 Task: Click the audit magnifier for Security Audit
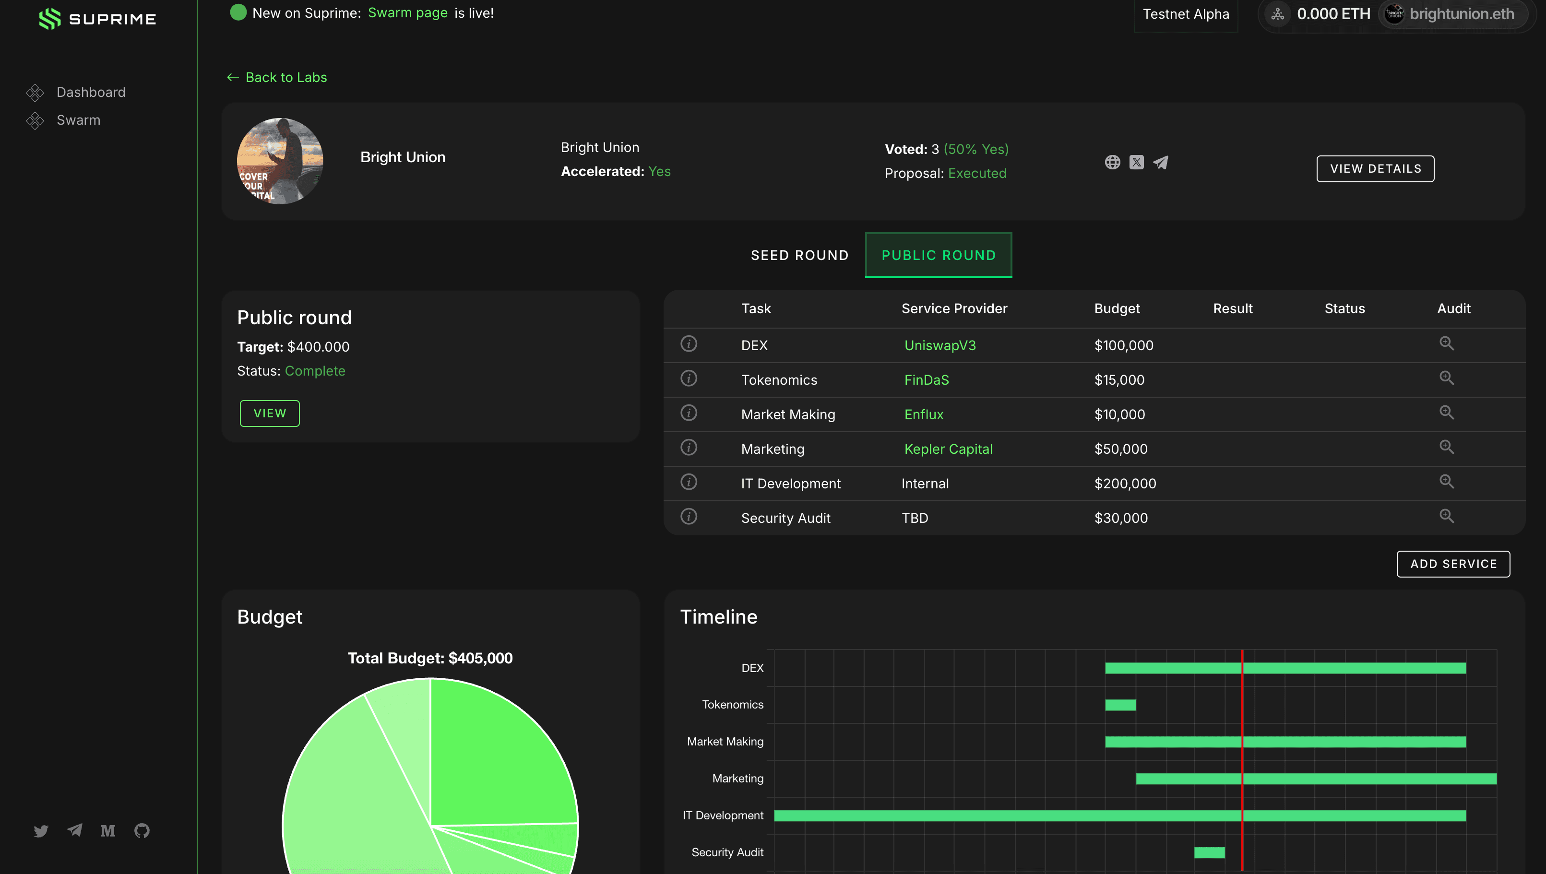(1446, 516)
